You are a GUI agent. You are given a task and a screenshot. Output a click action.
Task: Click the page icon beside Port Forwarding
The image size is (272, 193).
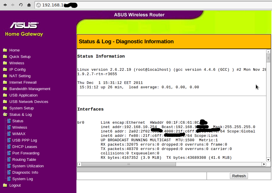tap(9, 153)
